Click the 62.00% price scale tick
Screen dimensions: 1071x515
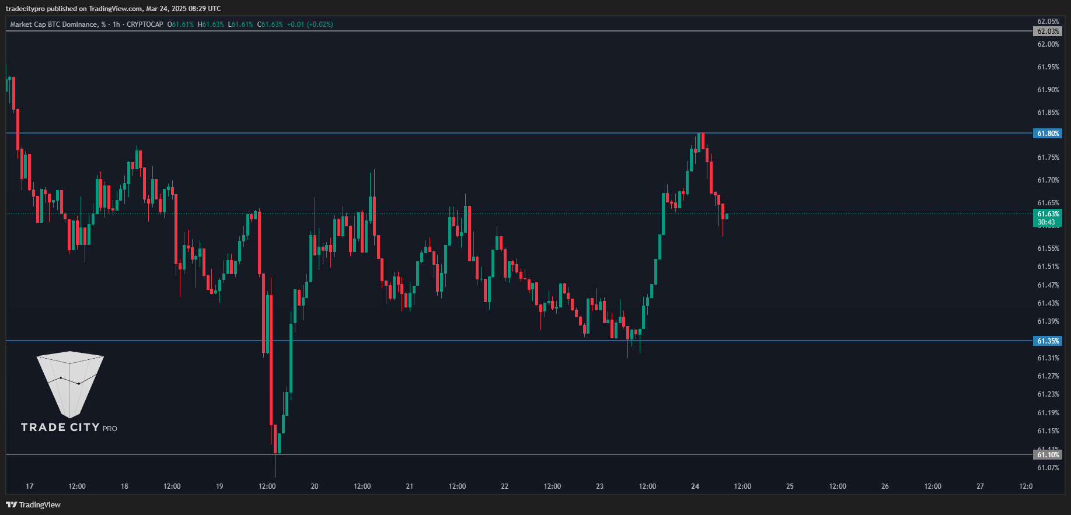pyautogui.click(x=1048, y=44)
